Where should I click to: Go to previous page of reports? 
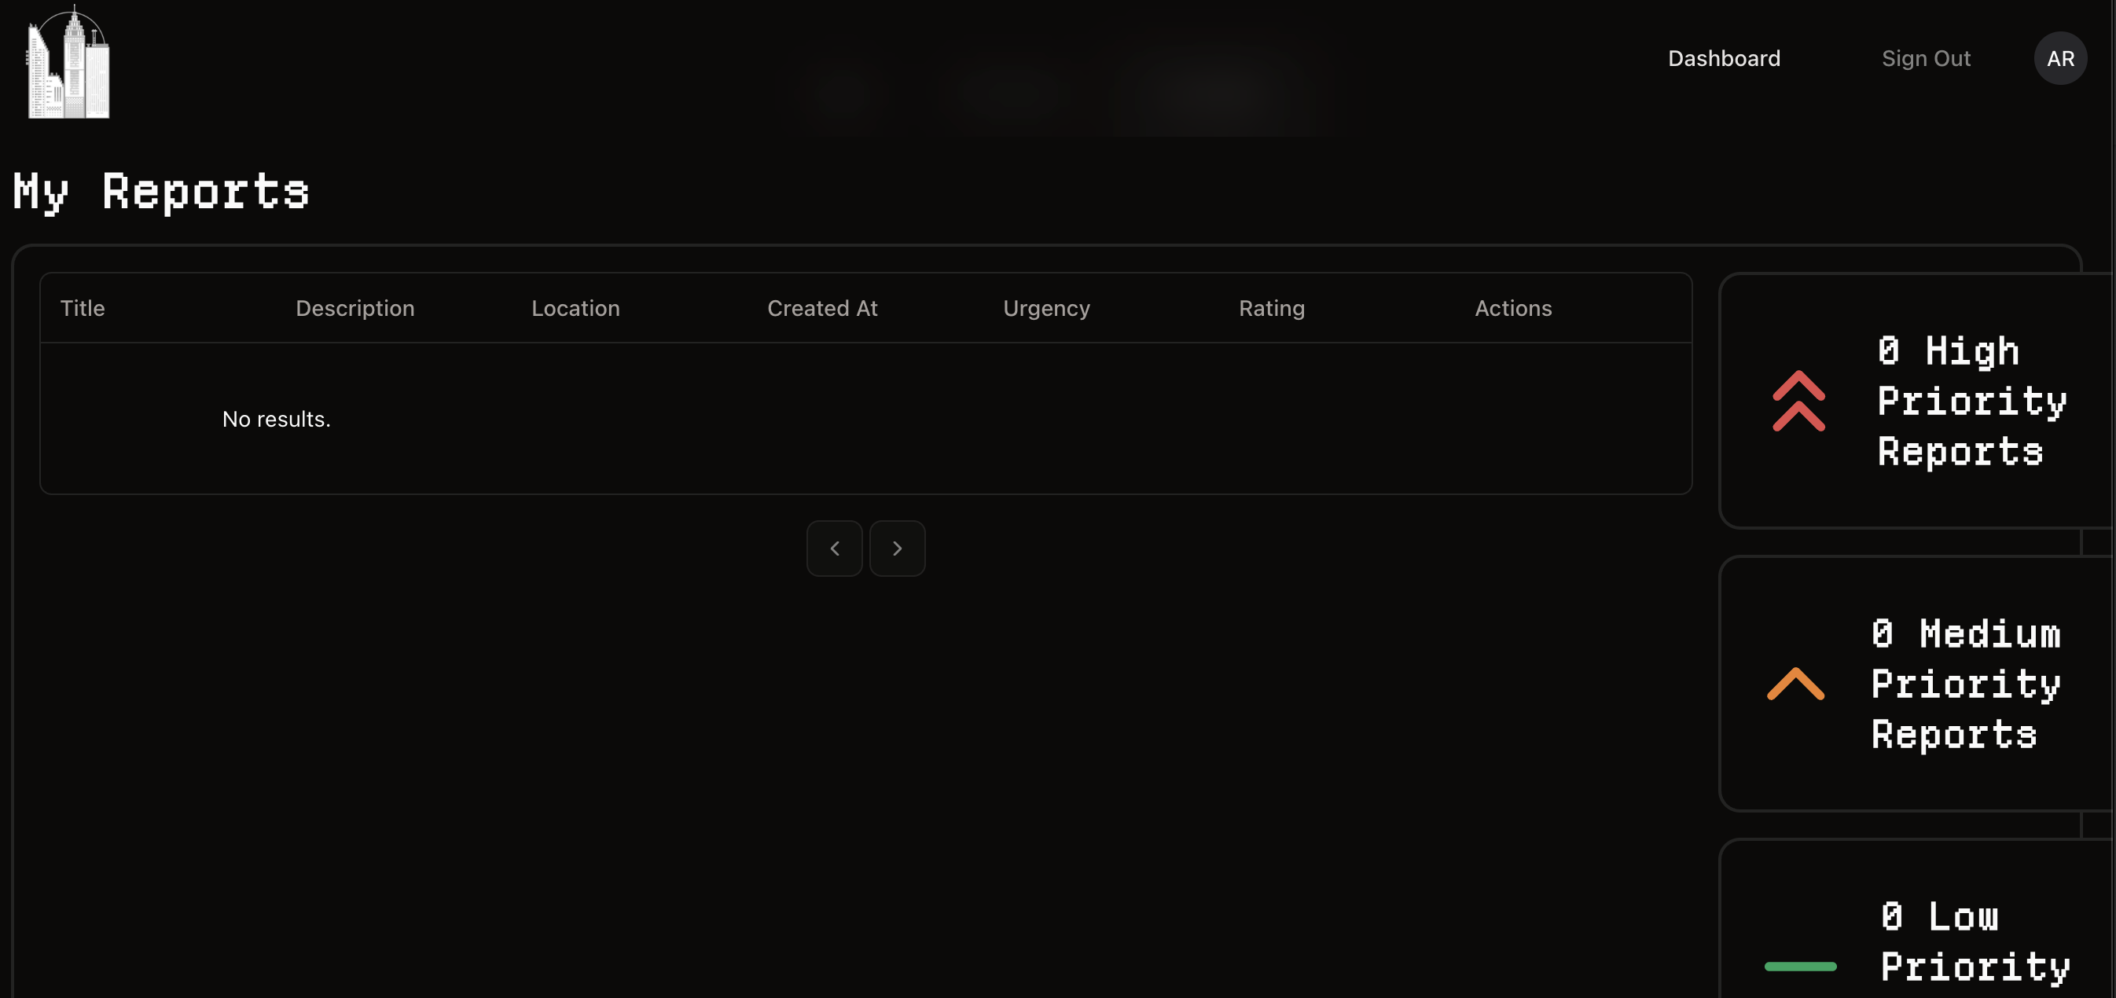pos(834,548)
